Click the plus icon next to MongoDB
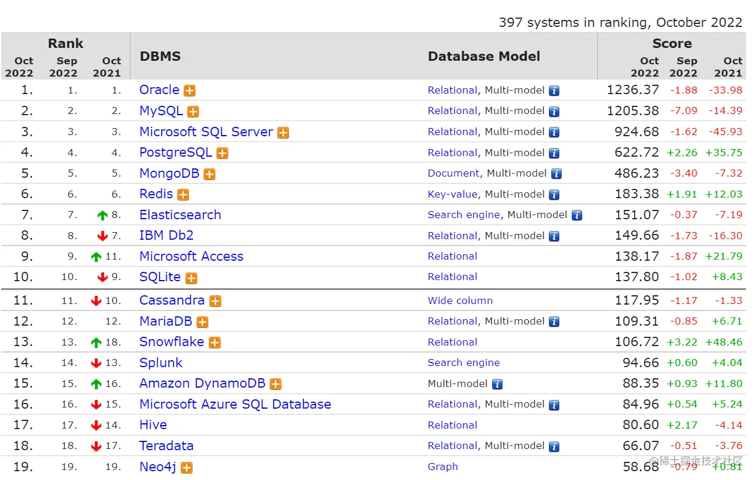Image resolution: width=756 pixels, height=480 pixels. (209, 174)
